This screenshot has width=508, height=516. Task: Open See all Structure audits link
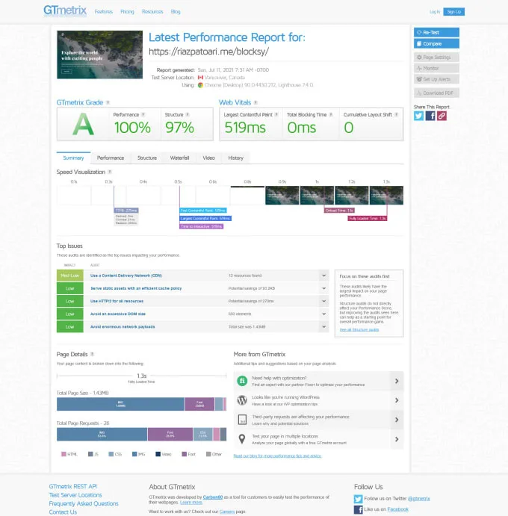pos(359,329)
